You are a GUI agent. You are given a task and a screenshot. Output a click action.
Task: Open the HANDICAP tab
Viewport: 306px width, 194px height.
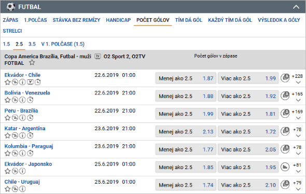(x=118, y=20)
